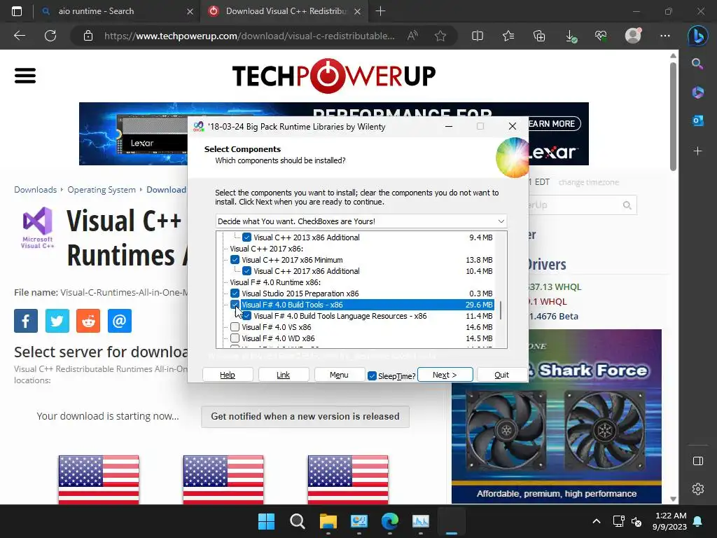
Task: Share page by email @ icon
Action: tap(119, 321)
